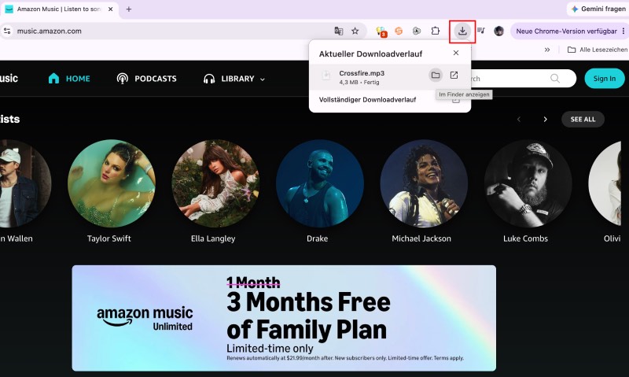Open Chrome downloads toolbar icon
The height and width of the screenshot is (377, 629).
tap(462, 31)
